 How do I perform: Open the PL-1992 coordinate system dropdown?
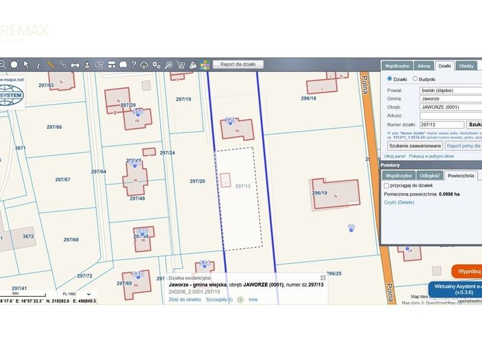77,294
